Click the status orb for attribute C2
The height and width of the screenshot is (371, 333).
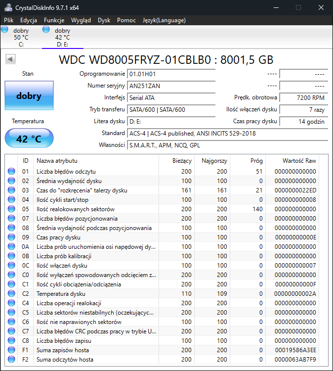tap(11, 294)
